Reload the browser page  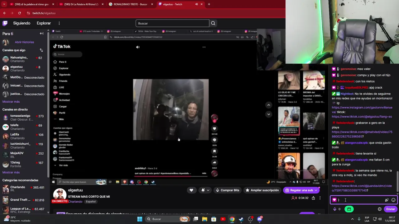point(19,13)
